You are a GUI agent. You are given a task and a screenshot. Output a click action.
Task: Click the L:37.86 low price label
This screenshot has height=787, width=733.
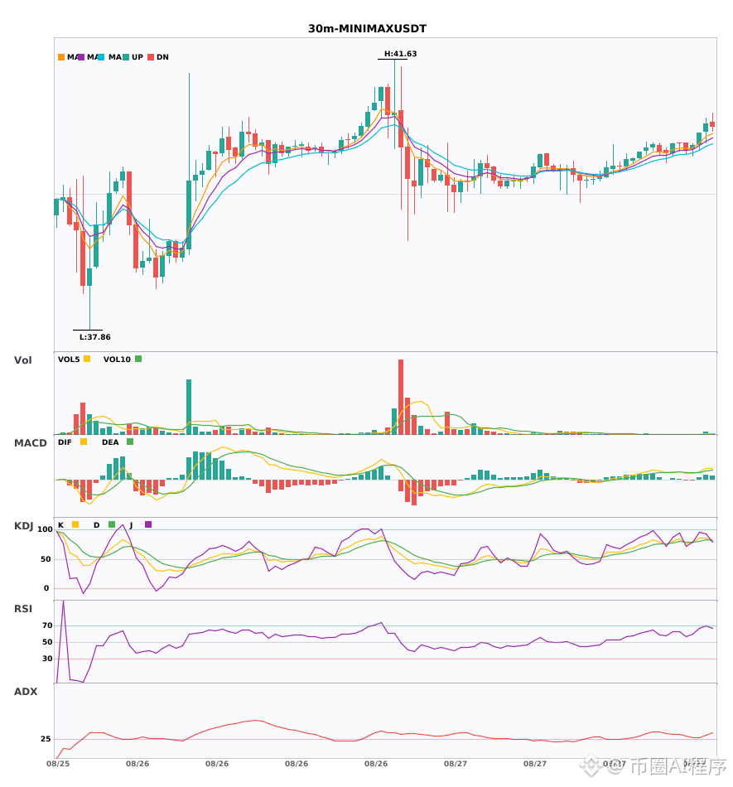click(94, 337)
